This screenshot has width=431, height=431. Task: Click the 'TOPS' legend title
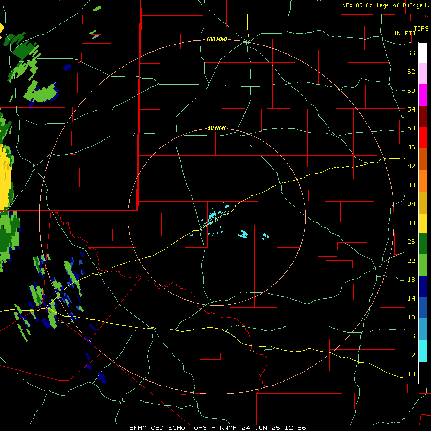tap(421, 29)
